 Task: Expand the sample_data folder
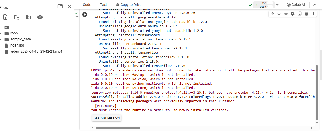click(x=1, y=39)
